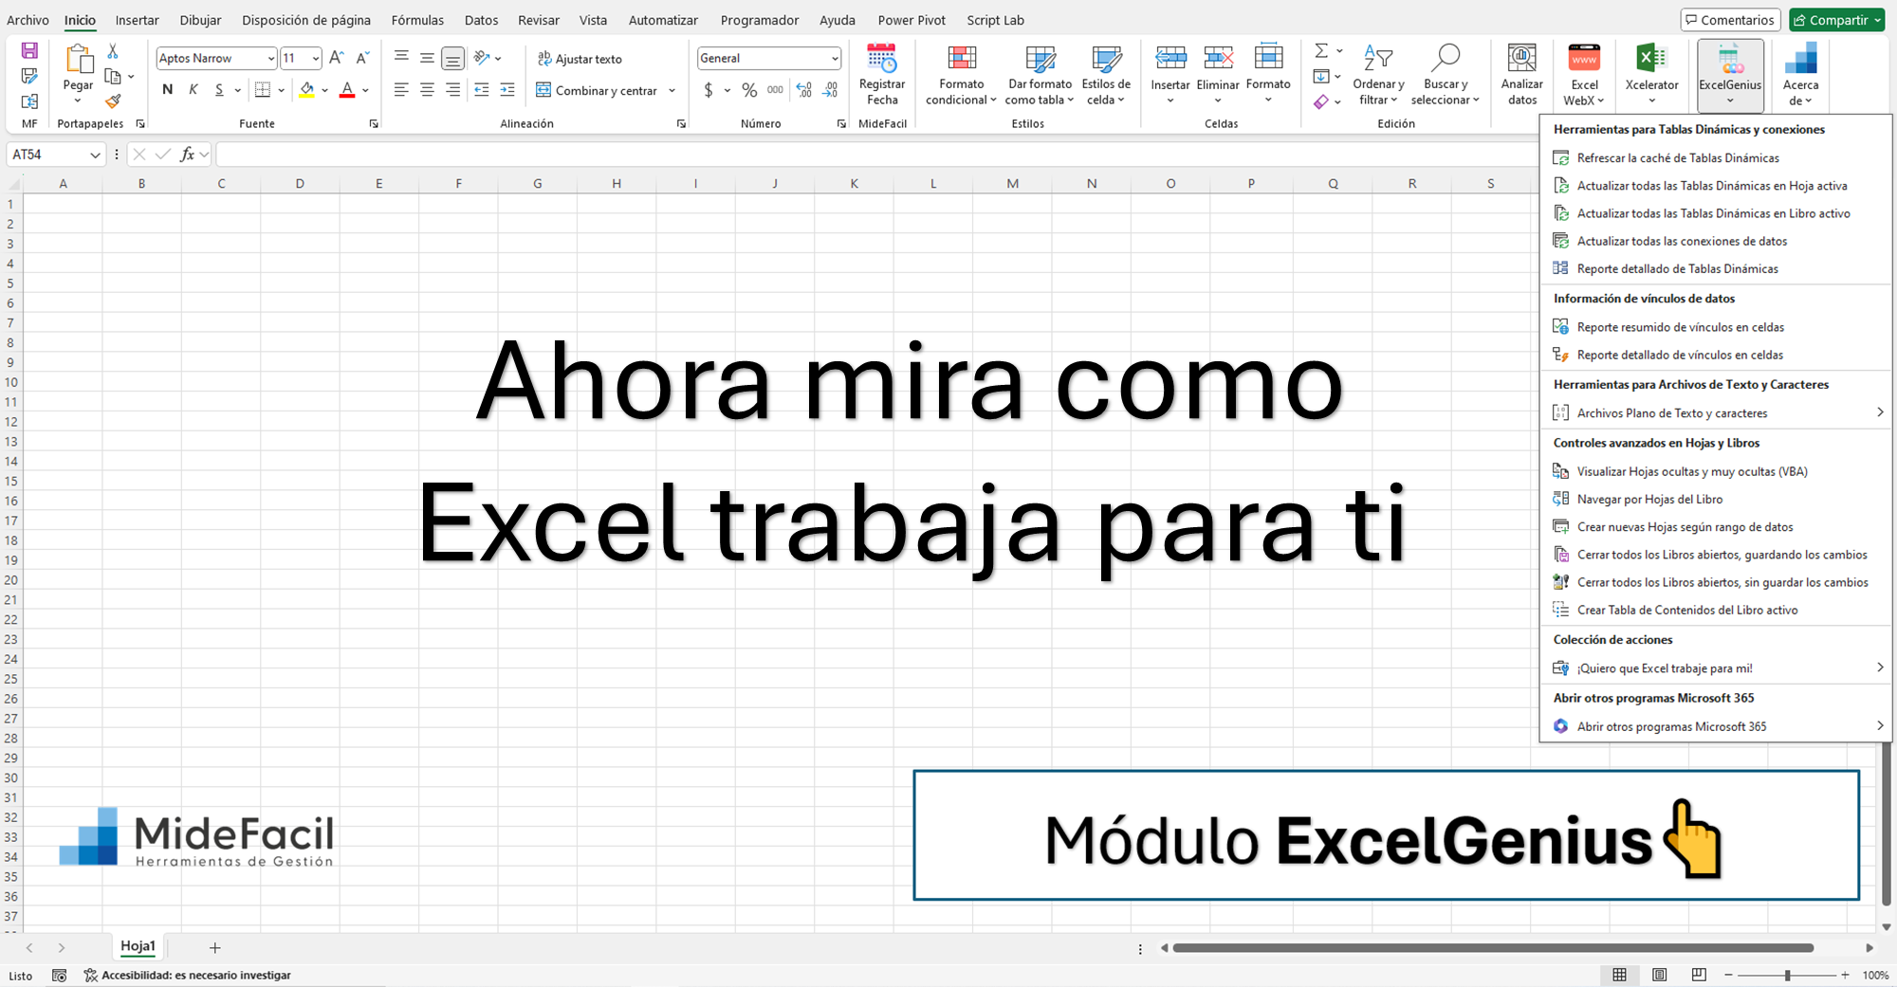Increase font size with A-up icon
This screenshot has width=1897, height=987.
336,58
